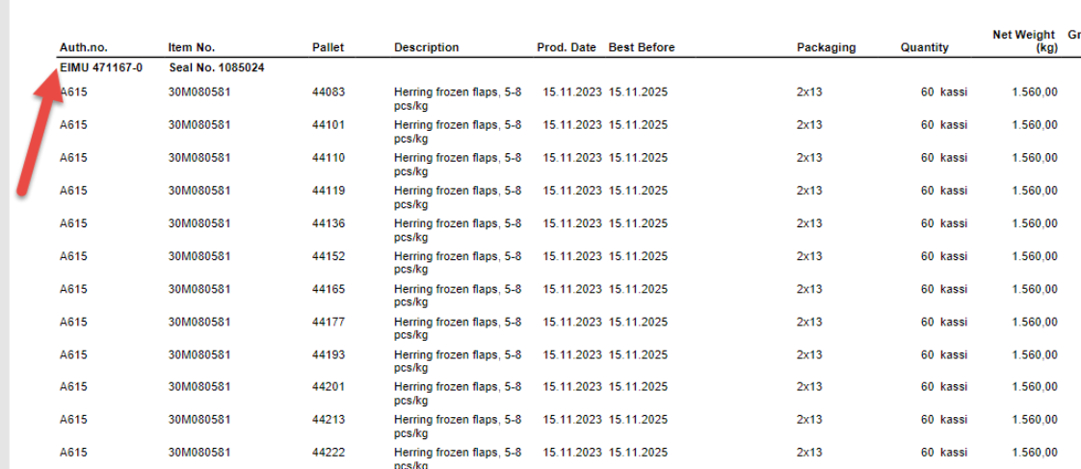The height and width of the screenshot is (469, 1081).
Task: Click the Best Before column header
Action: (641, 47)
